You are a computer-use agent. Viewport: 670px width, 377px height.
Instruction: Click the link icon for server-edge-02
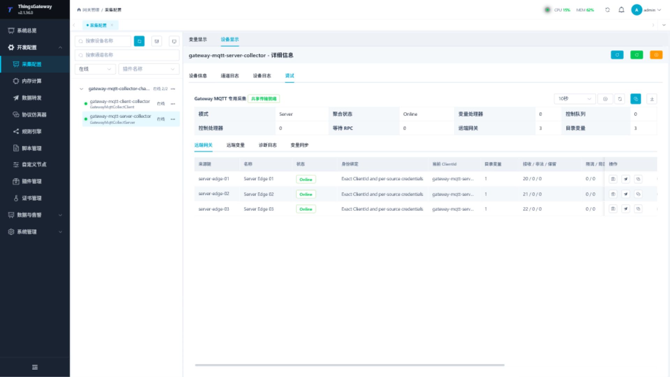[638, 194]
